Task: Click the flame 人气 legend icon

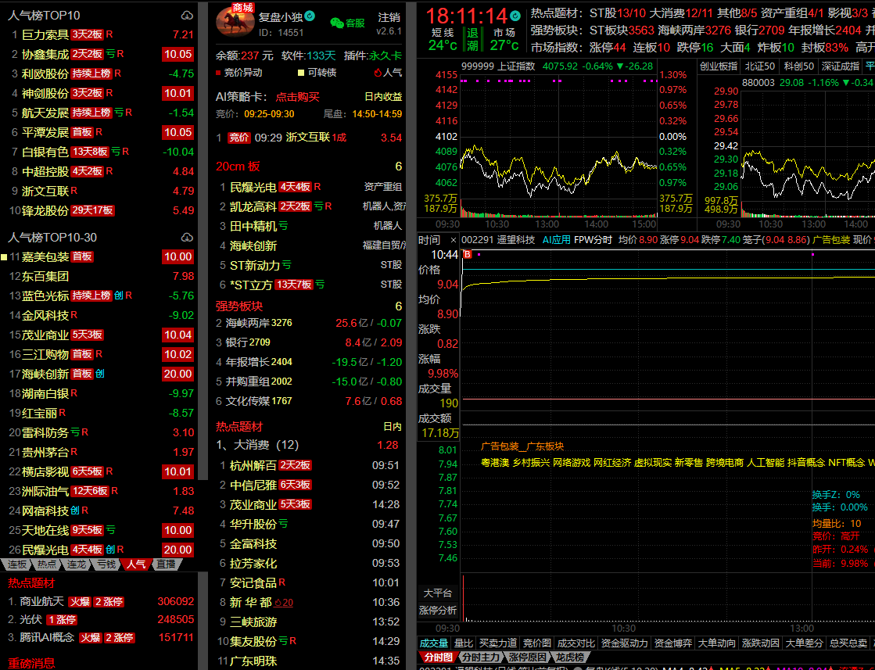Action: click(377, 72)
